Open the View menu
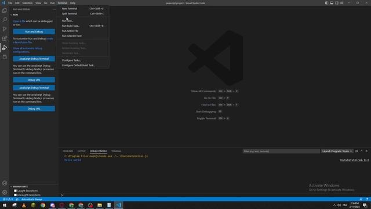371x209 pixels. 38,3
